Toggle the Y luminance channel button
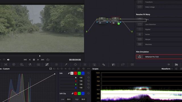 point(72,73)
